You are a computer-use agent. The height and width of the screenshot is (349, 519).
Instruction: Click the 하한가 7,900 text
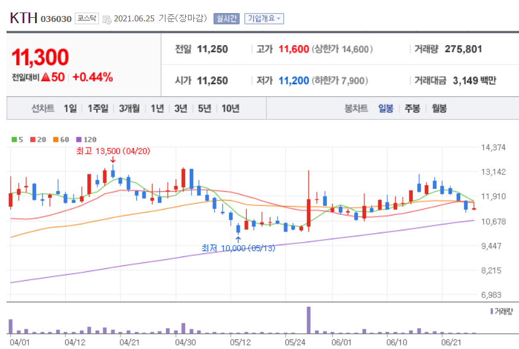pos(340,81)
